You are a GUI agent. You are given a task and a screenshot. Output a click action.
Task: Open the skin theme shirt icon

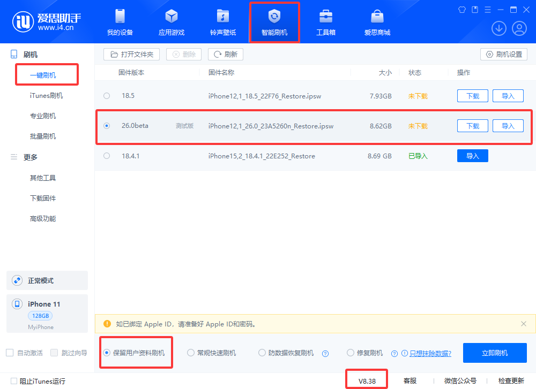[463, 10]
